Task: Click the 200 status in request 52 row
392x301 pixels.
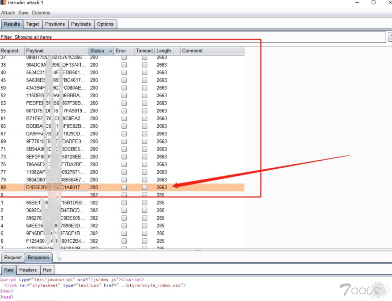Action: [x=94, y=96]
